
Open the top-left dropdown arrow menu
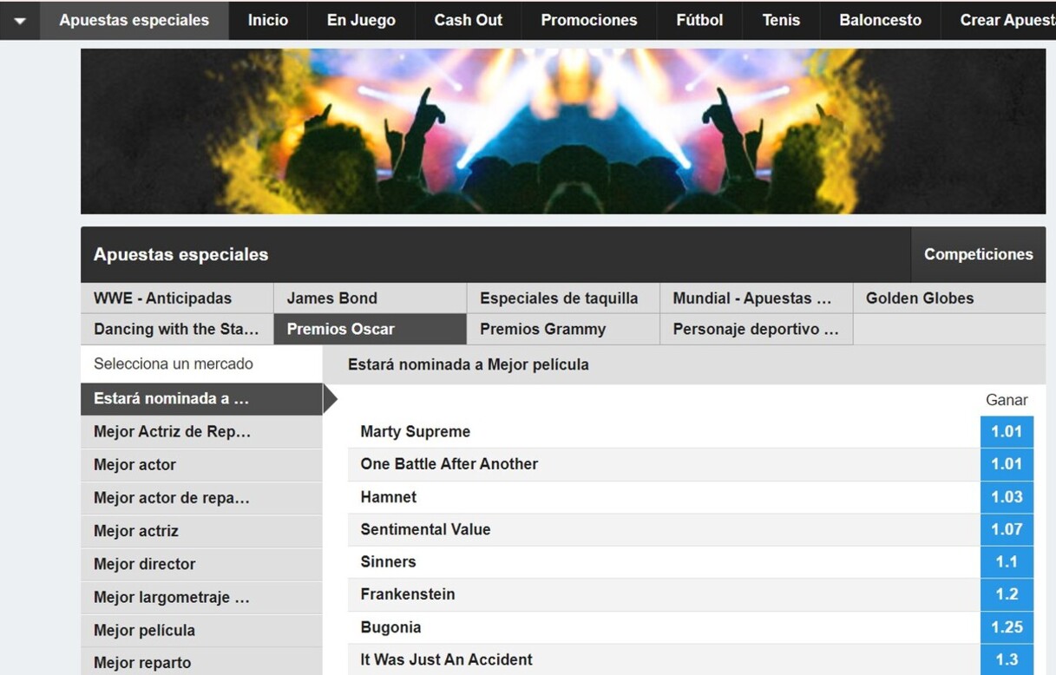pyautogui.click(x=19, y=21)
